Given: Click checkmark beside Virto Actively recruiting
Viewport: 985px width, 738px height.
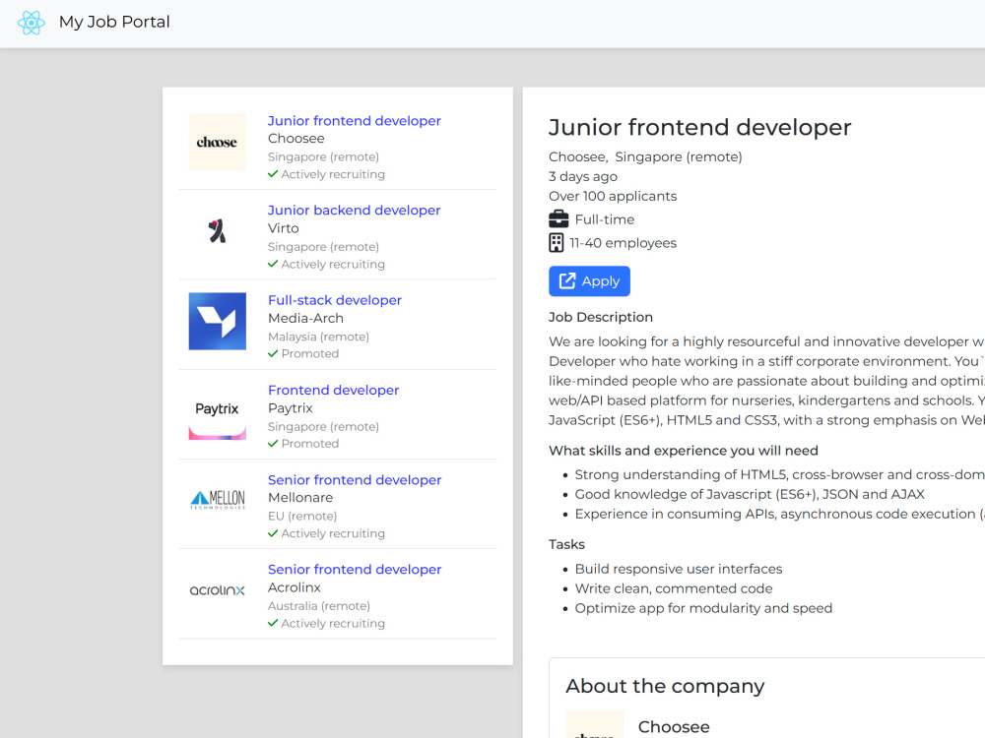Looking at the screenshot, I should (x=273, y=264).
